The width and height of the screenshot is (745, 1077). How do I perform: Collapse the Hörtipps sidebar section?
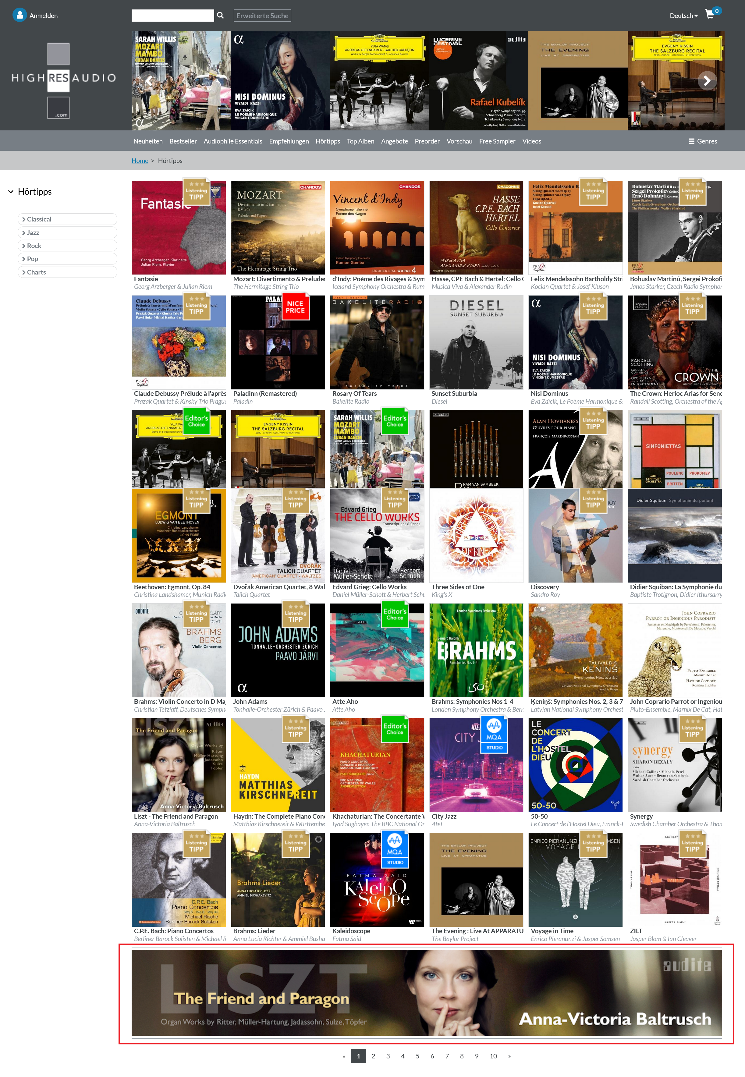(11, 192)
